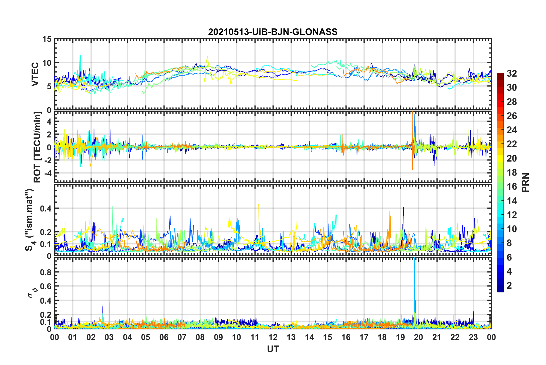Viewport: 546px width, 365px height.
Task: Click the orange ROT spike near 19:40 UT
Action: (x=413, y=141)
